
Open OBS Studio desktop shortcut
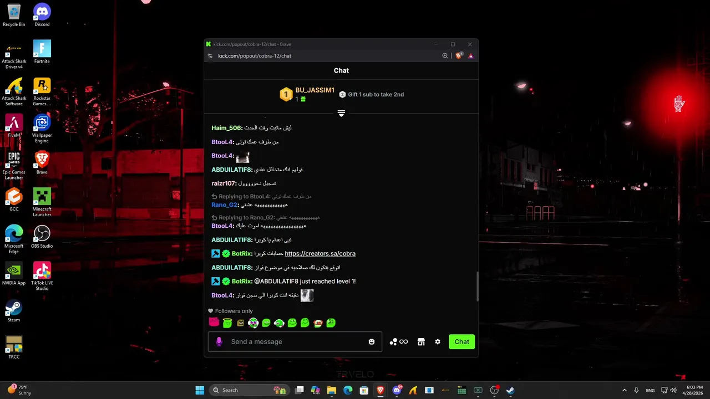click(x=42, y=237)
